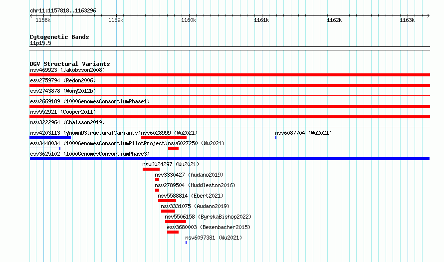Open variant esv2759794 (Redon2006) label
Screen dimensions: 444x262
pyautogui.click(x=63, y=80)
